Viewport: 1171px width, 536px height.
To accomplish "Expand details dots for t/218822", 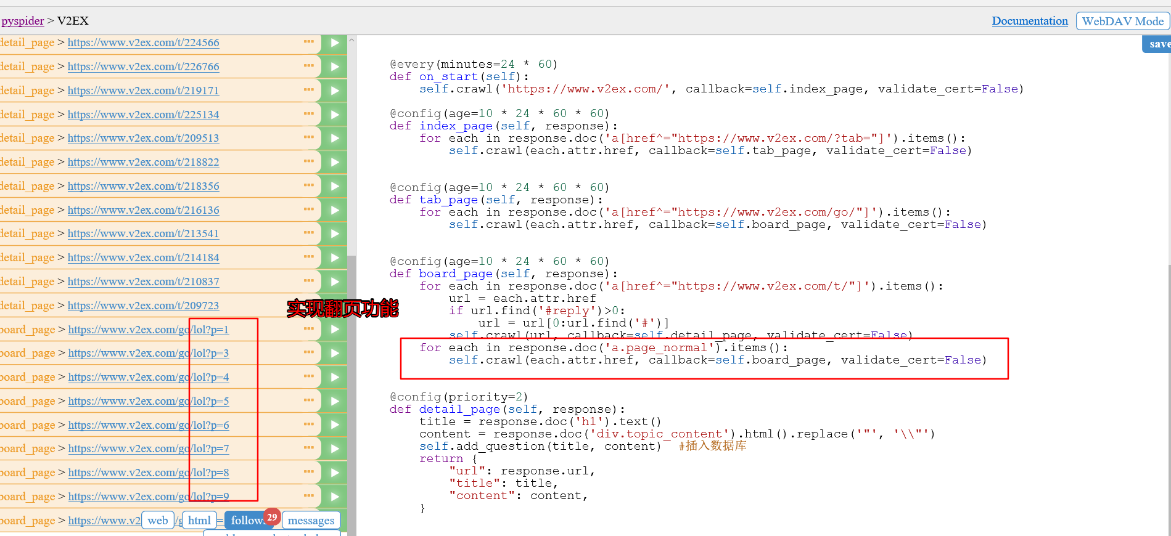I will pos(309,161).
